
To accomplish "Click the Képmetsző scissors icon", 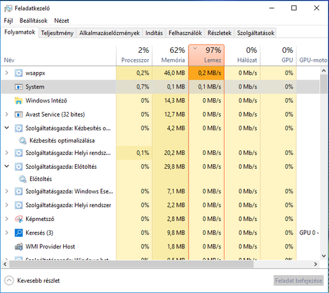I will pos(19,219).
